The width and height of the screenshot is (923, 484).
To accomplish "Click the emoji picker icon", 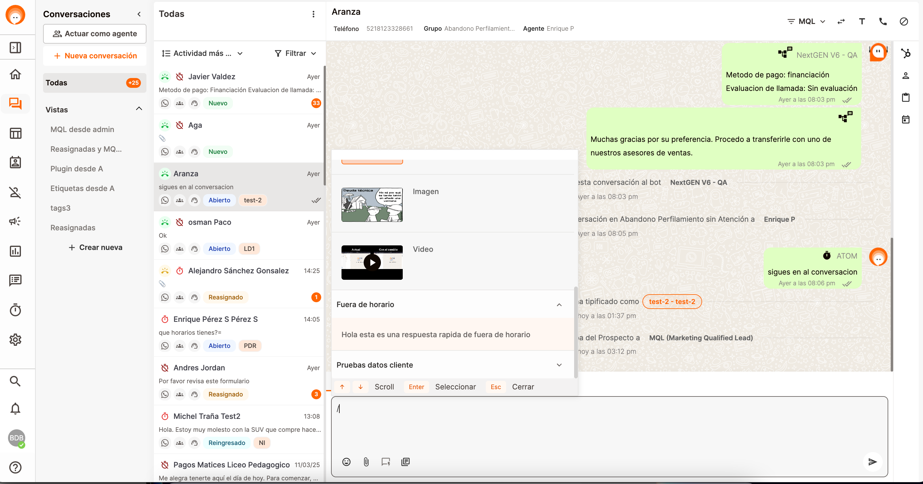I will tap(346, 462).
